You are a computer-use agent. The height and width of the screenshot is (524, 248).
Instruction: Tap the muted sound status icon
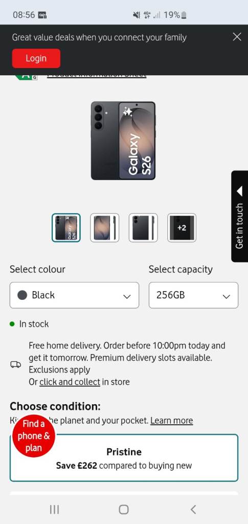136,15
